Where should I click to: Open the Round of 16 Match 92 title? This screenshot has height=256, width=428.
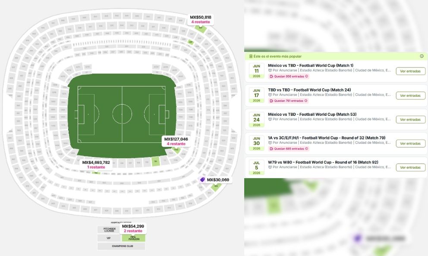click(323, 162)
